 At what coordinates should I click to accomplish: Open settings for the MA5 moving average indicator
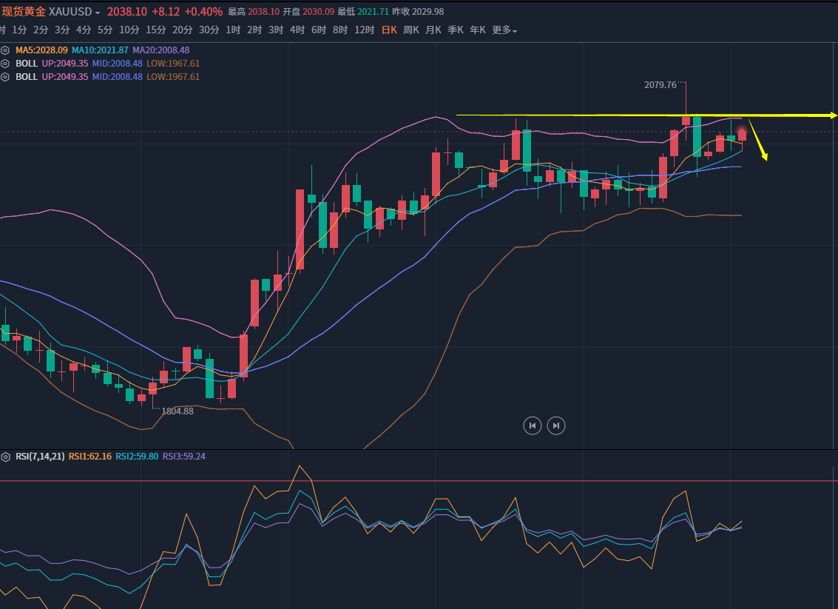[x=5, y=50]
